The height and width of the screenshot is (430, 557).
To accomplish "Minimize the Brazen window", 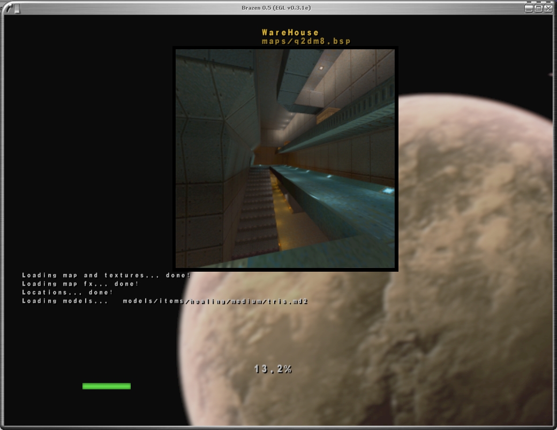I will (x=529, y=8).
